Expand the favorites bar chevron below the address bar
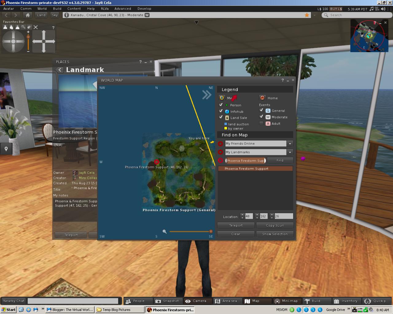This screenshot has height=314, width=393. tap(196, 22)
